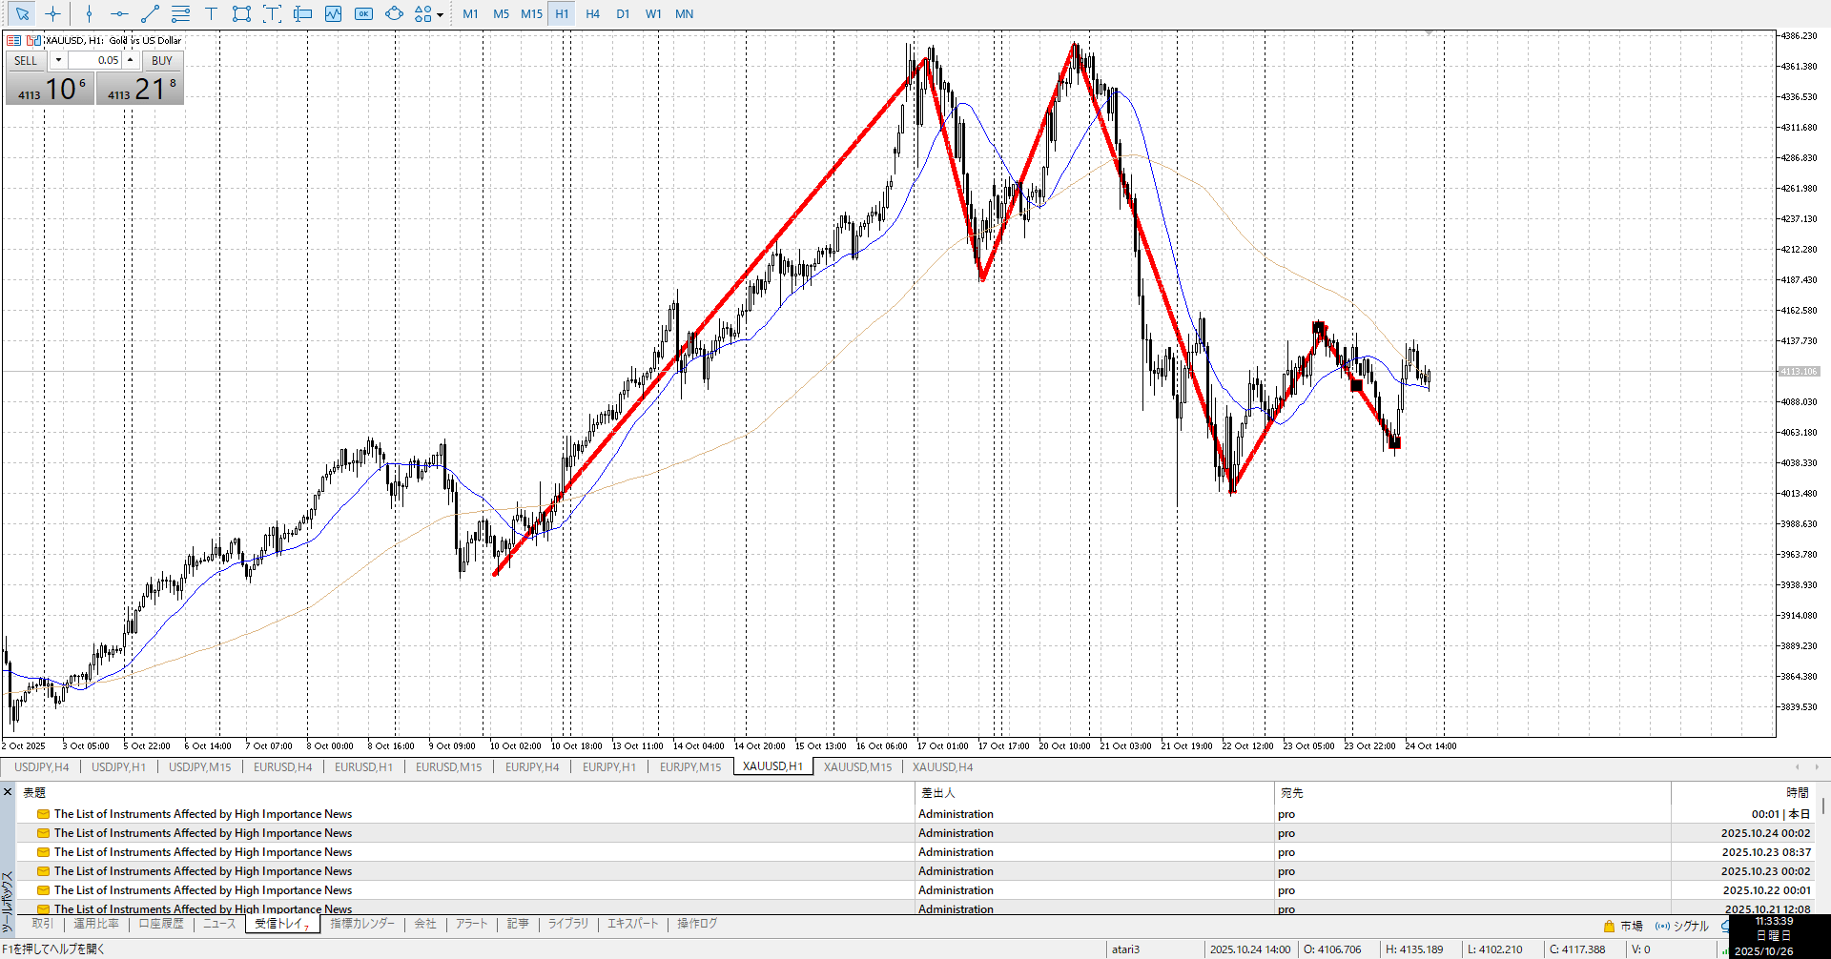Decrease lot volume with down arrow
1831x959 pixels.
click(x=58, y=60)
